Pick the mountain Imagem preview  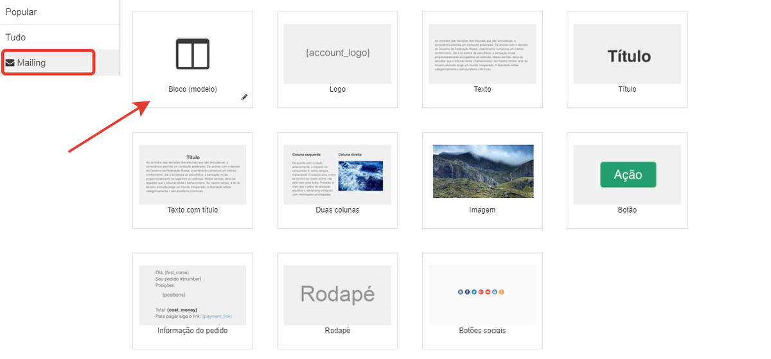pyautogui.click(x=483, y=171)
